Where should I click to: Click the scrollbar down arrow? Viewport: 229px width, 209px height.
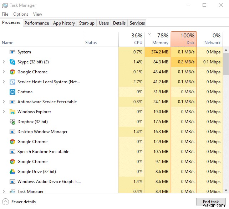tap(226, 190)
